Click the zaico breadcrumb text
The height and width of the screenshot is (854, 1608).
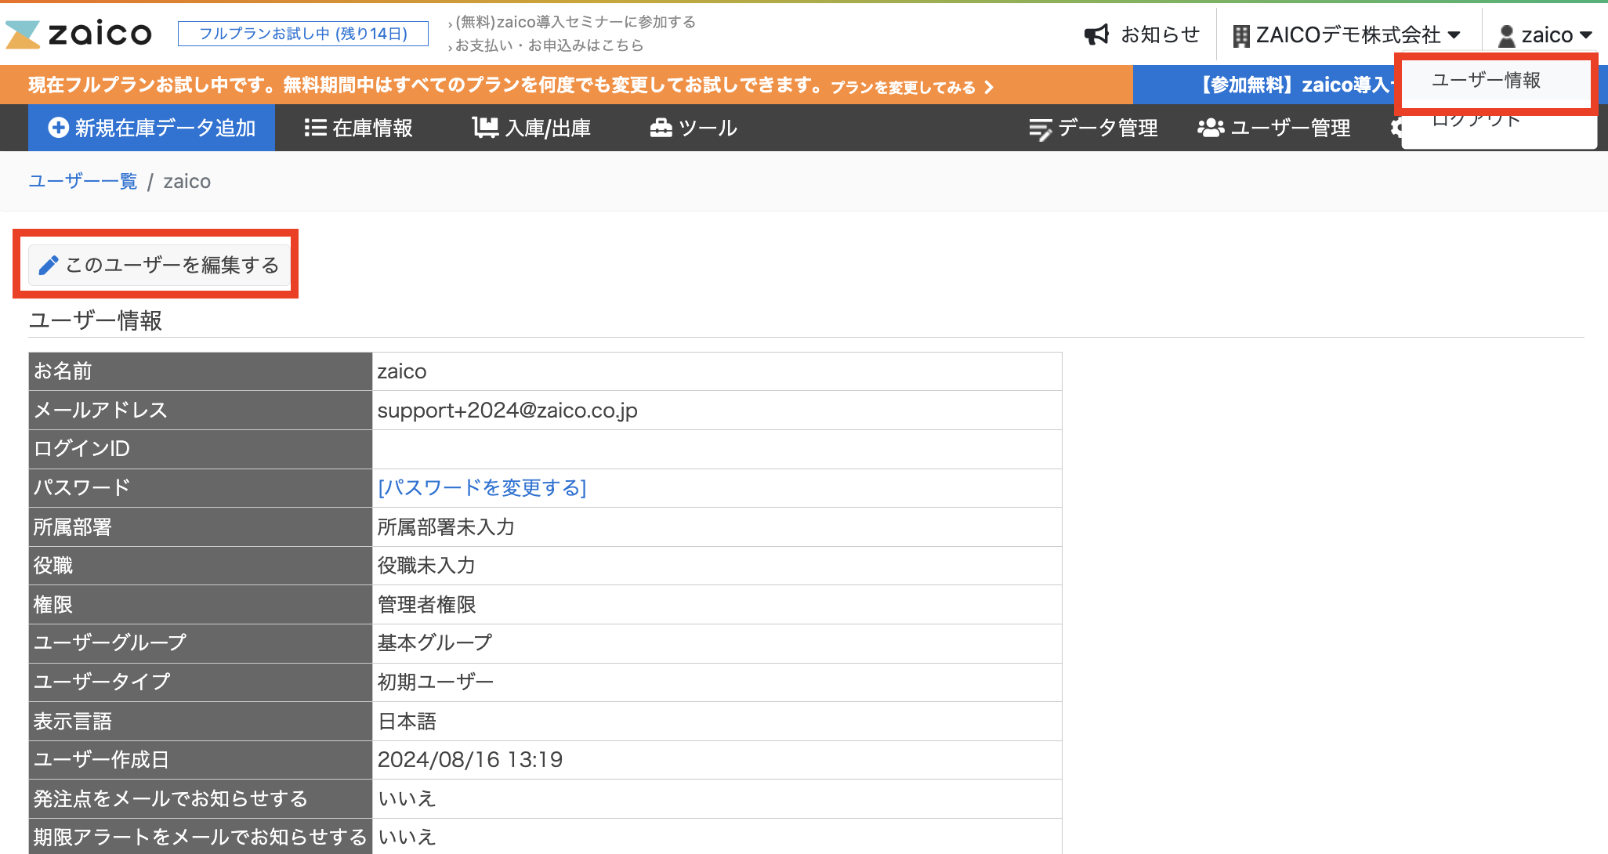tap(187, 181)
